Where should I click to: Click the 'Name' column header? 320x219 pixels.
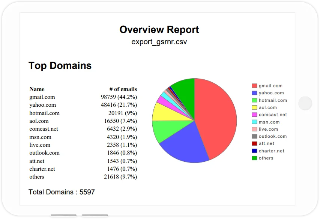(37, 89)
